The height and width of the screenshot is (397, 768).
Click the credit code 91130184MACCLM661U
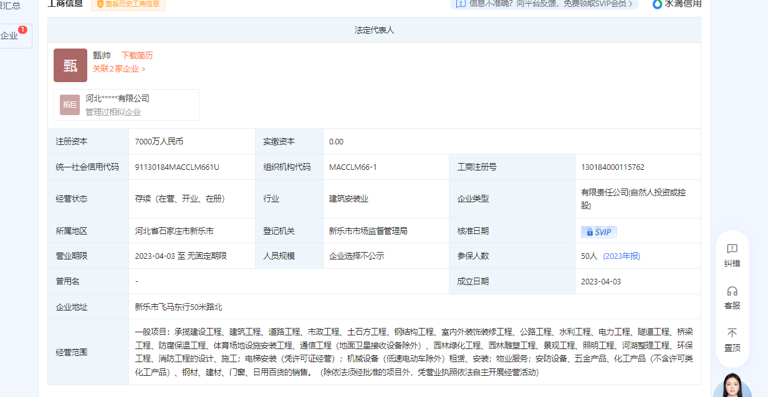(177, 167)
